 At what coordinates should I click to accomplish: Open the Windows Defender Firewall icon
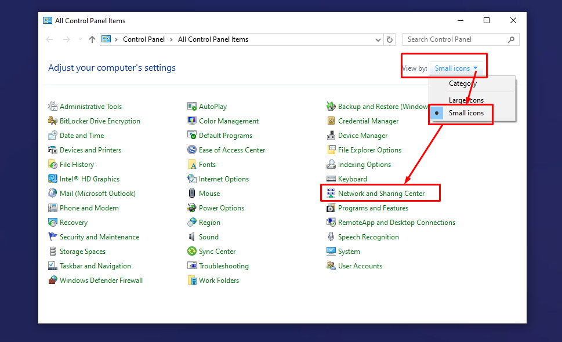[53, 281]
